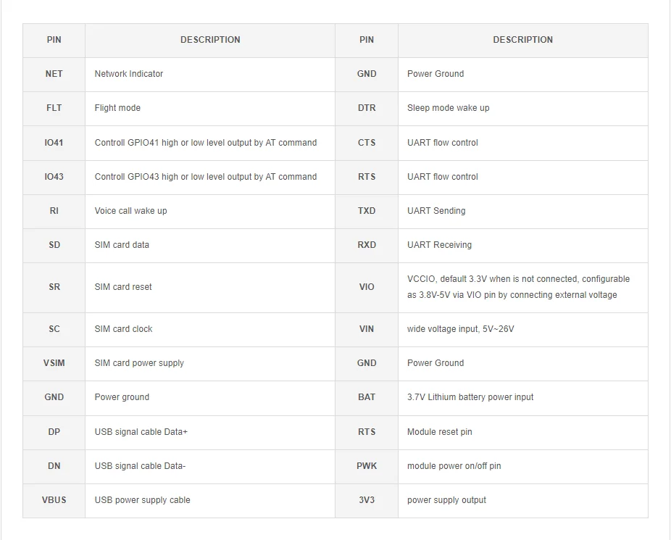The width and height of the screenshot is (671, 540).
Task: Click the FLT pin cell
Action: [x=54, y=108]
